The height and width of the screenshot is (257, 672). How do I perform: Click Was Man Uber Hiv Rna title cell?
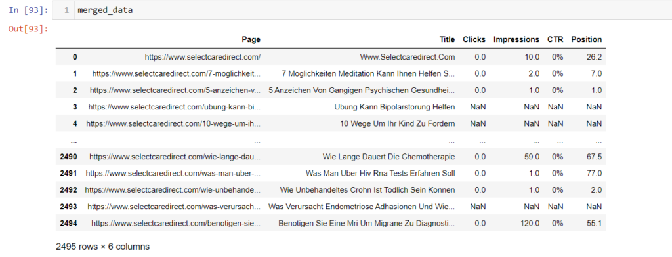click(381, 174)
